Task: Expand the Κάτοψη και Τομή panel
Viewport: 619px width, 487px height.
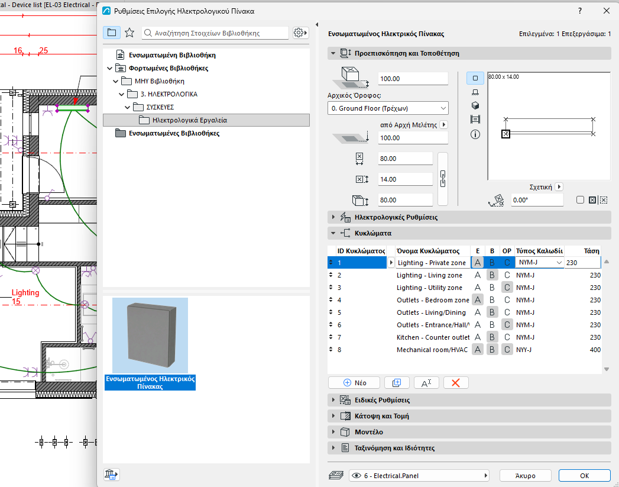Action: [x=333, y=416]
